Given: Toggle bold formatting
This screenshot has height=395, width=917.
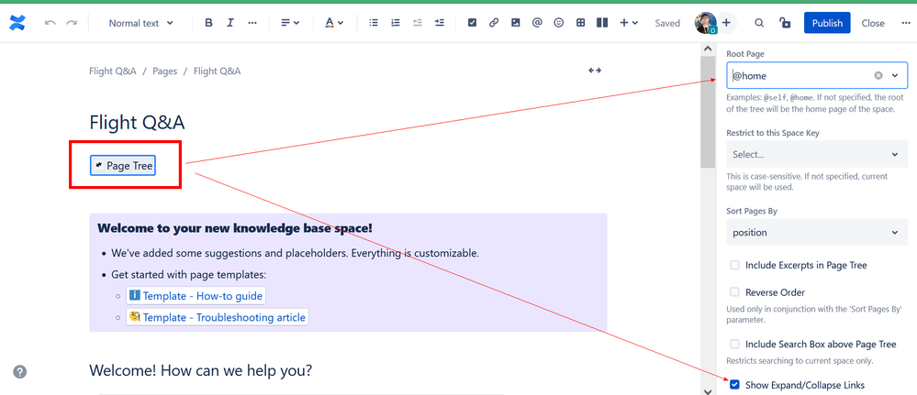Looking at the screenshot, I should pyautogui.click(x=208, y=23).
